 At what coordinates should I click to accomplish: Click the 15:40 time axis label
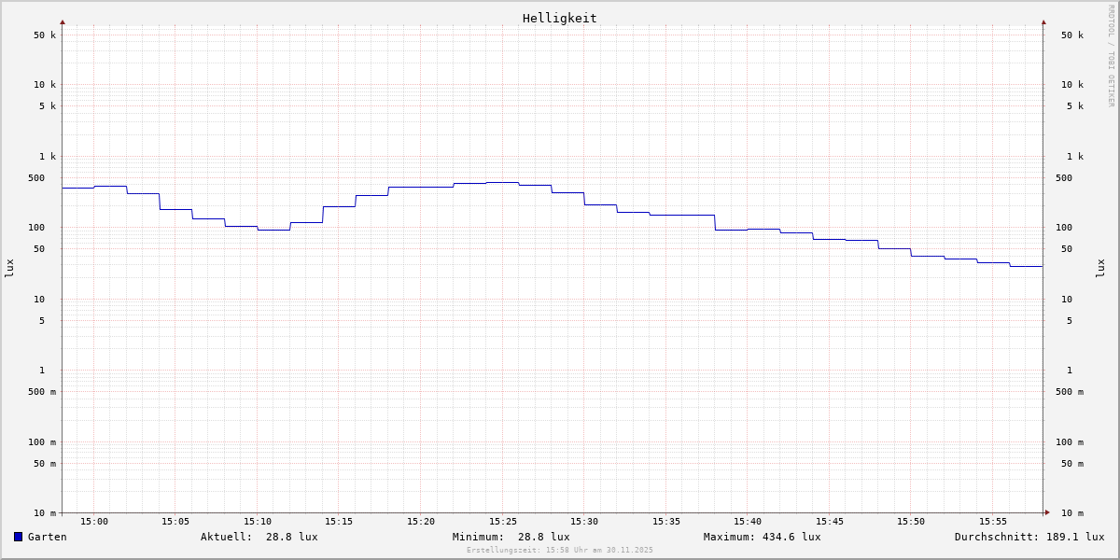pyautogui.click(x=748, y=522)
